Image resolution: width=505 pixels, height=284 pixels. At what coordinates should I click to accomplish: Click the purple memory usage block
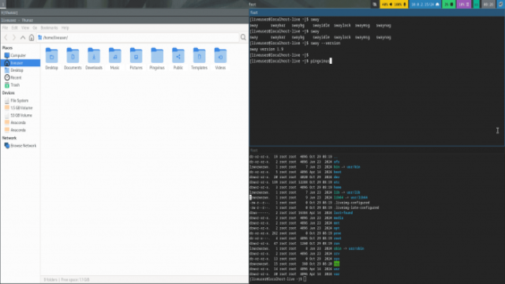464,5
